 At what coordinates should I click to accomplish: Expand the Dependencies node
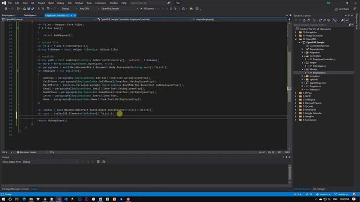[x=303, y=49]
